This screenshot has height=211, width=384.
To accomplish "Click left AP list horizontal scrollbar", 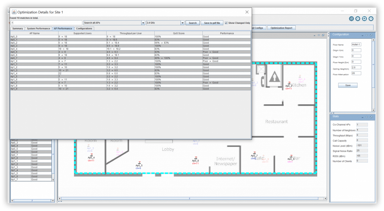I will (32, 201).
